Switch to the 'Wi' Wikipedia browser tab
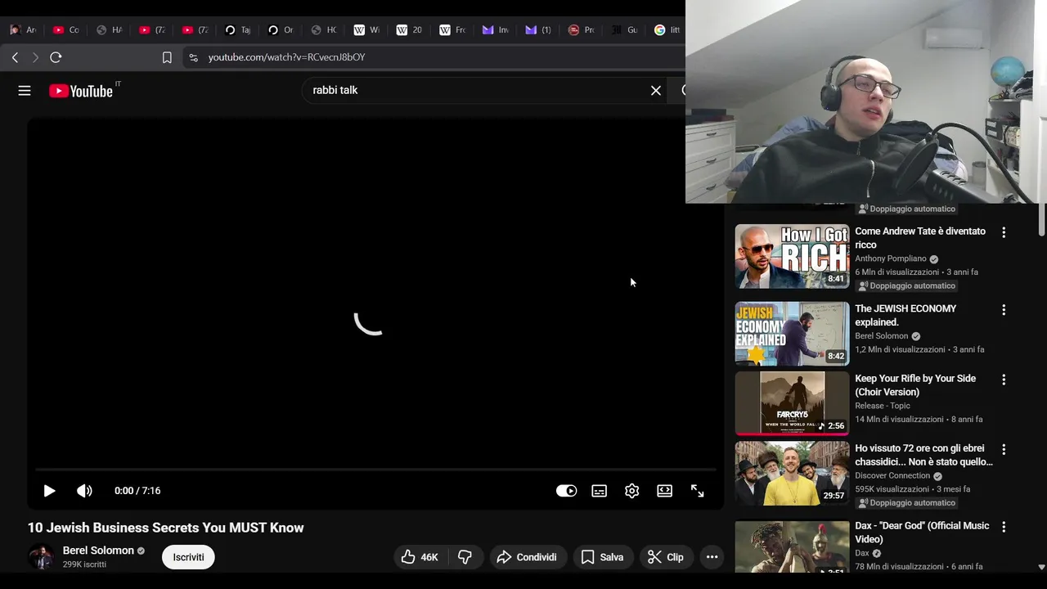 point(366,30)
